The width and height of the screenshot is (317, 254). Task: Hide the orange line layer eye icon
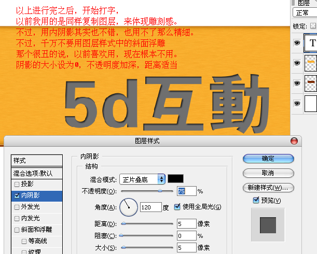(297, 63)
